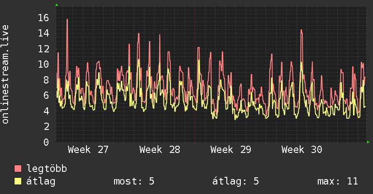Image resolution: width=373 pixels, height=194 pixels.
Task: Click the y-axis value 12
Action: [x=43, y=49]
